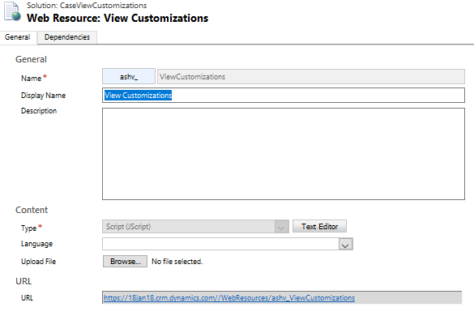Viewport: 474px width, 320px height.
Task: Click the 'No file selected.' text
Action: (177, 262)
